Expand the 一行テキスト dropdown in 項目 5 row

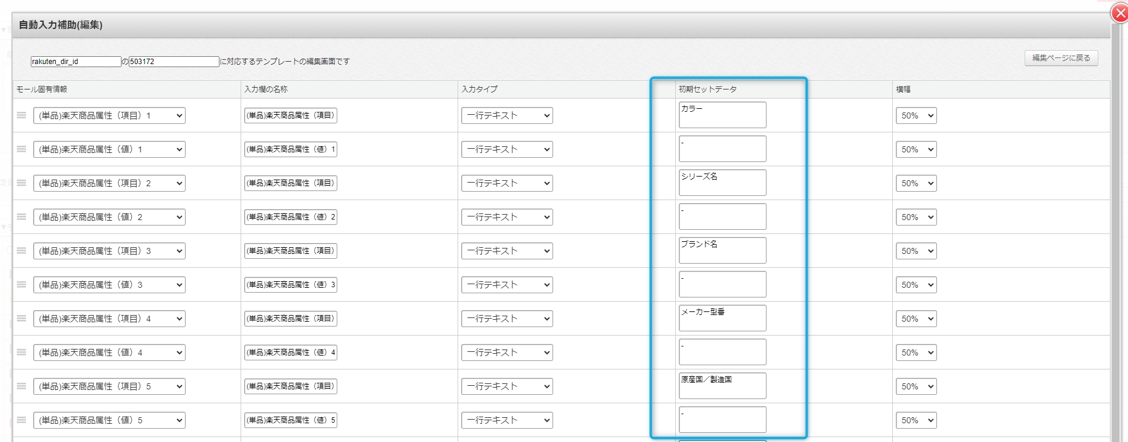tap(507, 386)
